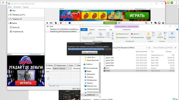Switch to the Информация tab in uTorrent
Screen dimensions: 179x100
60,66
